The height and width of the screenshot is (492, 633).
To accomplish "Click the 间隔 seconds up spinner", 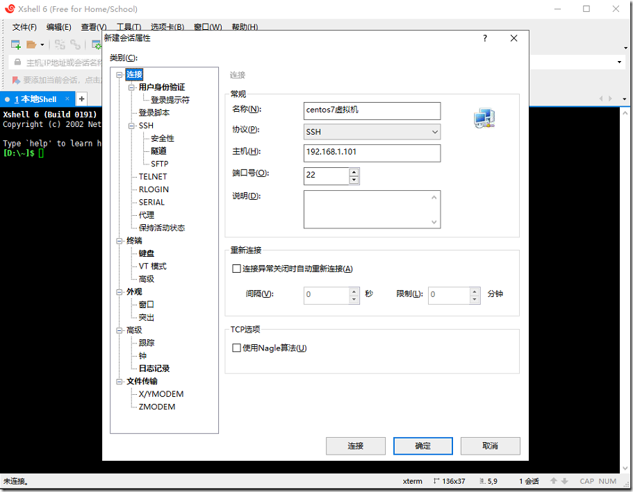I will pos(354,291).
